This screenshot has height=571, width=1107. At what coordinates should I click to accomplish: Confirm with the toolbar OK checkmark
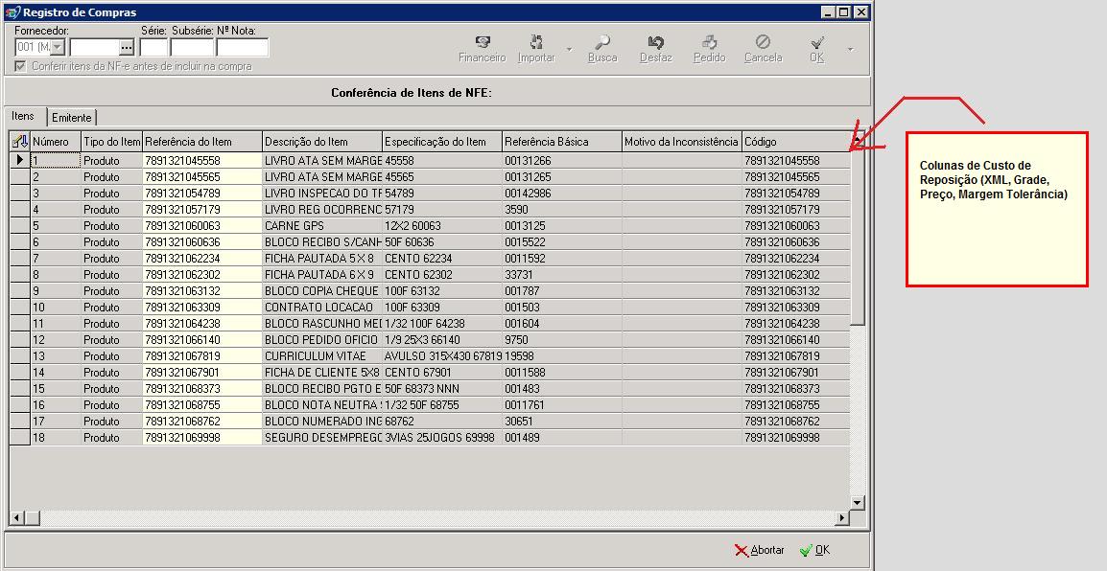click(817, 42)
